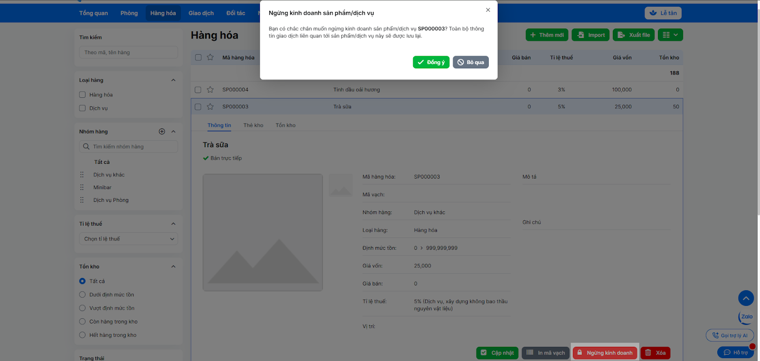Click the Tỉ lệ thuế column header
760x361 pixels.
(561, 57)
